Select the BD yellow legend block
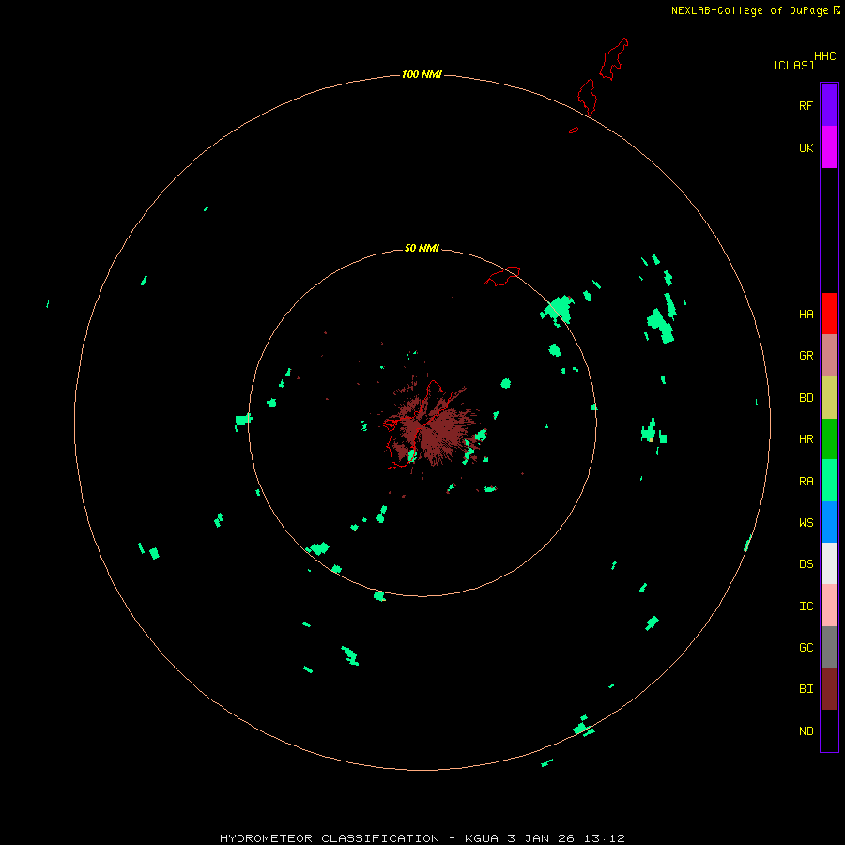Viewport: 845px width, 845px height. tap(829, 398)
